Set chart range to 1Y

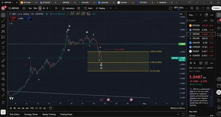36,108
